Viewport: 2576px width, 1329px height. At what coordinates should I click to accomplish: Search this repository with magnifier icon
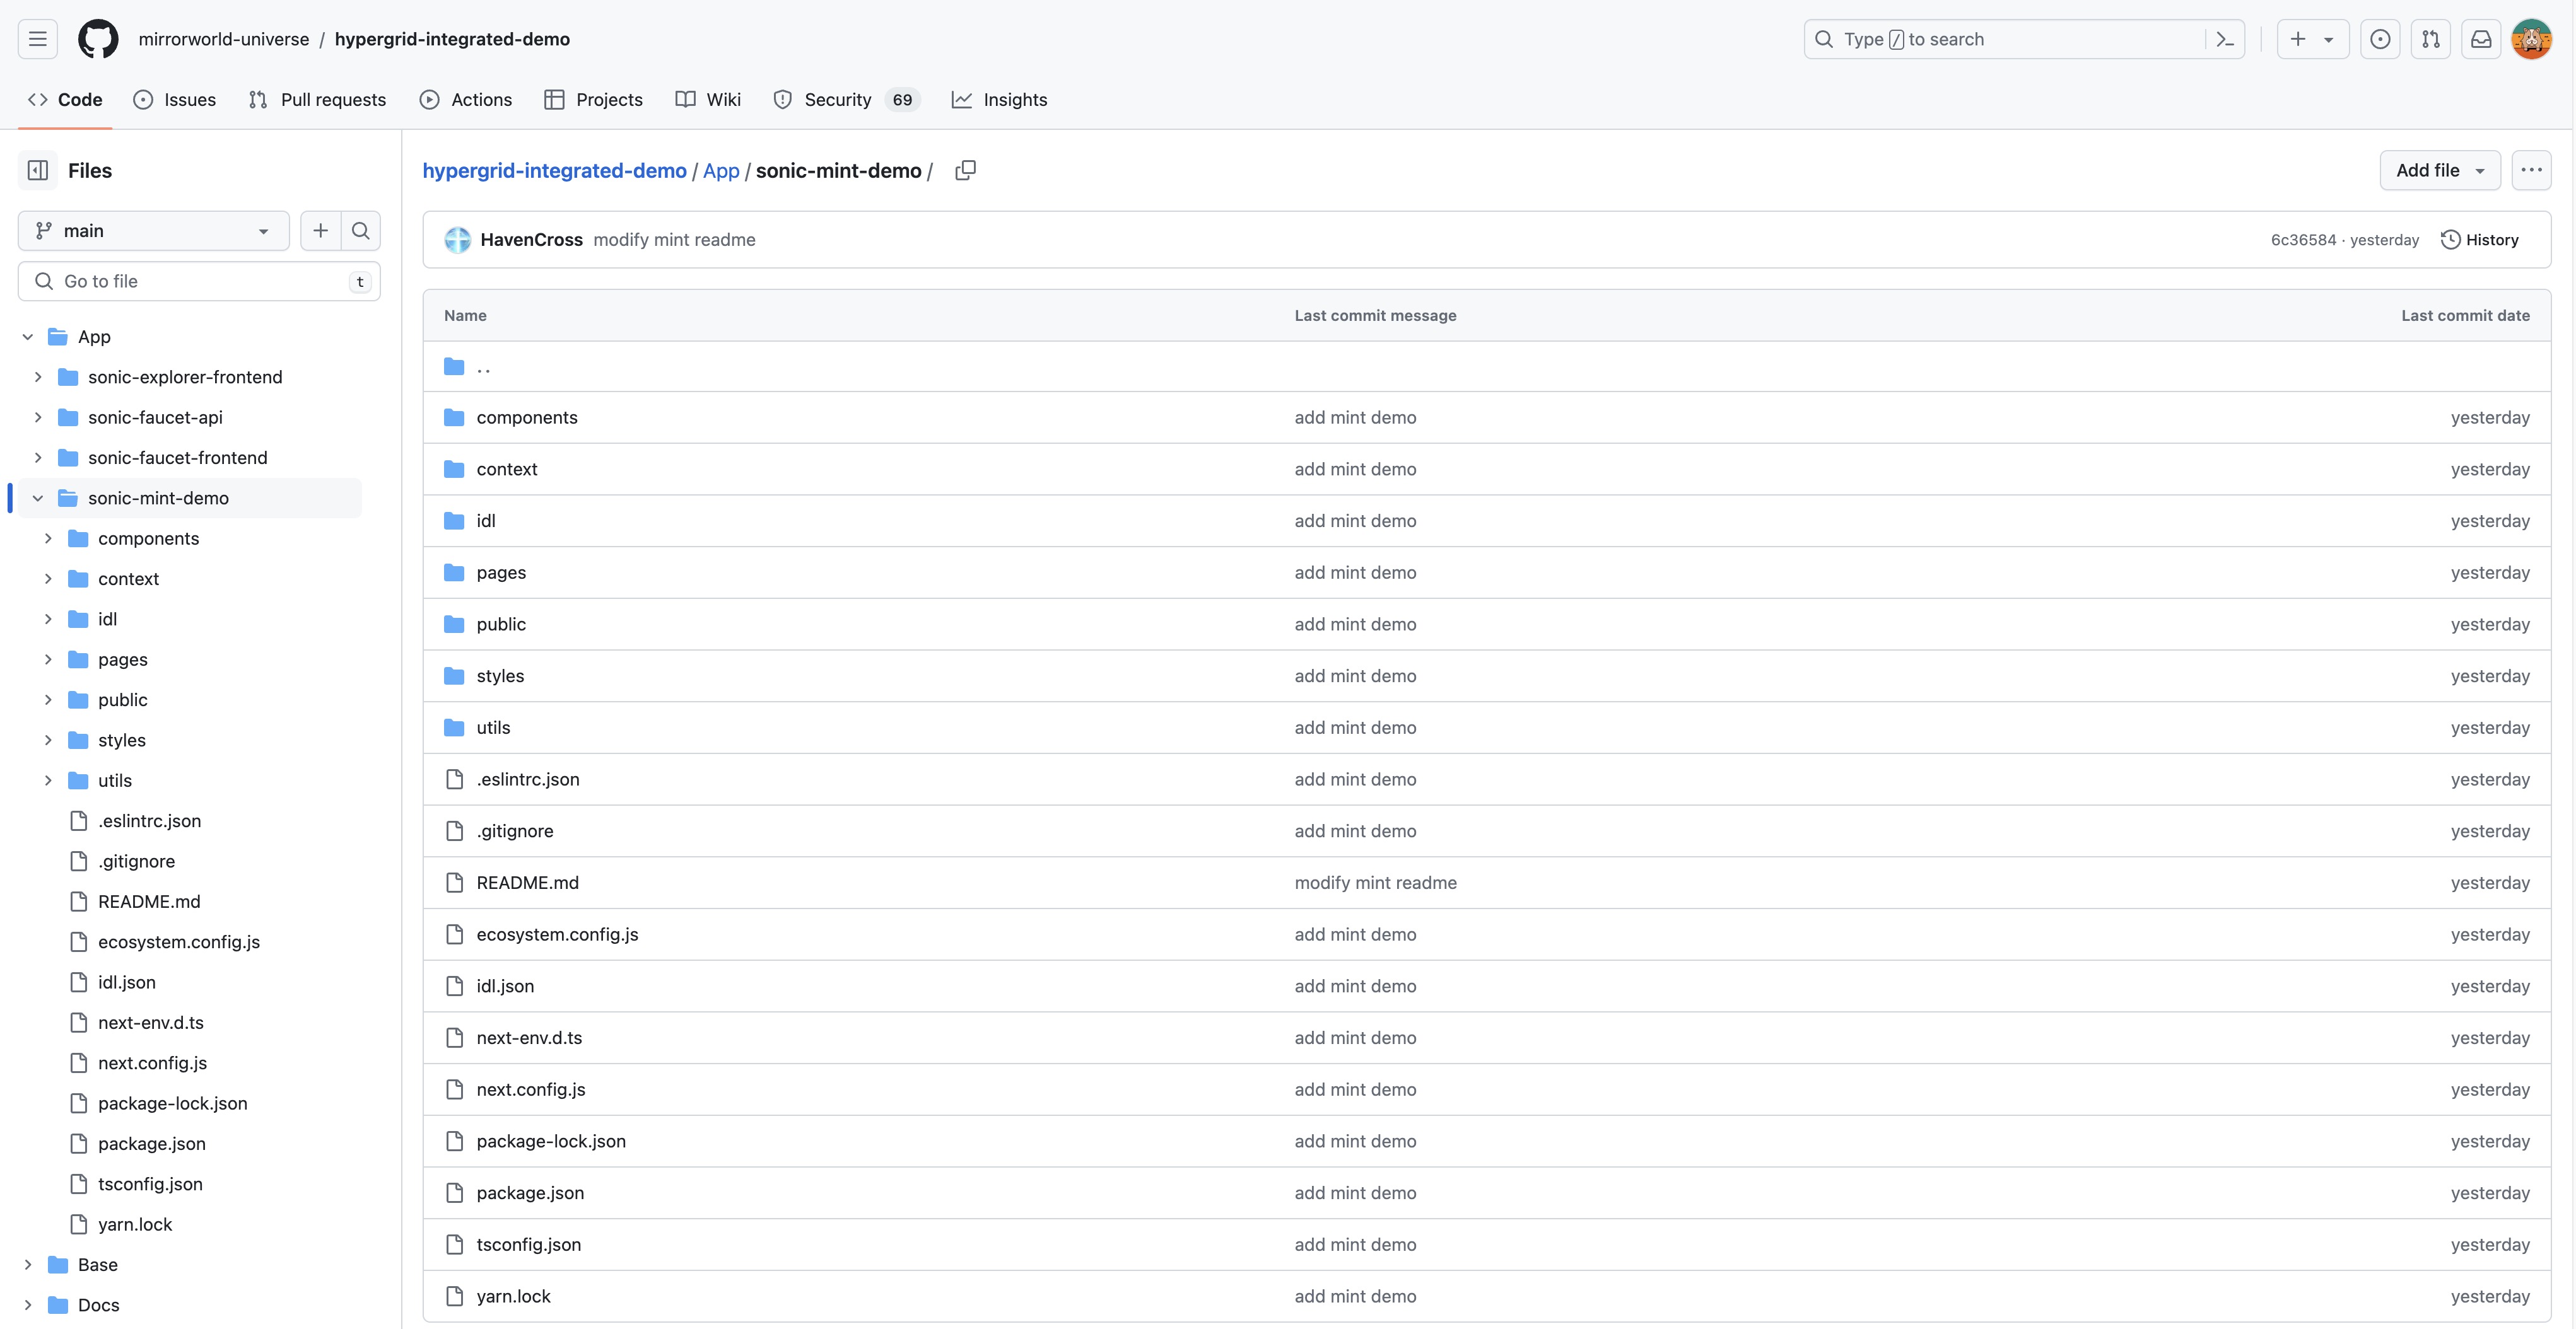point(361,231)
